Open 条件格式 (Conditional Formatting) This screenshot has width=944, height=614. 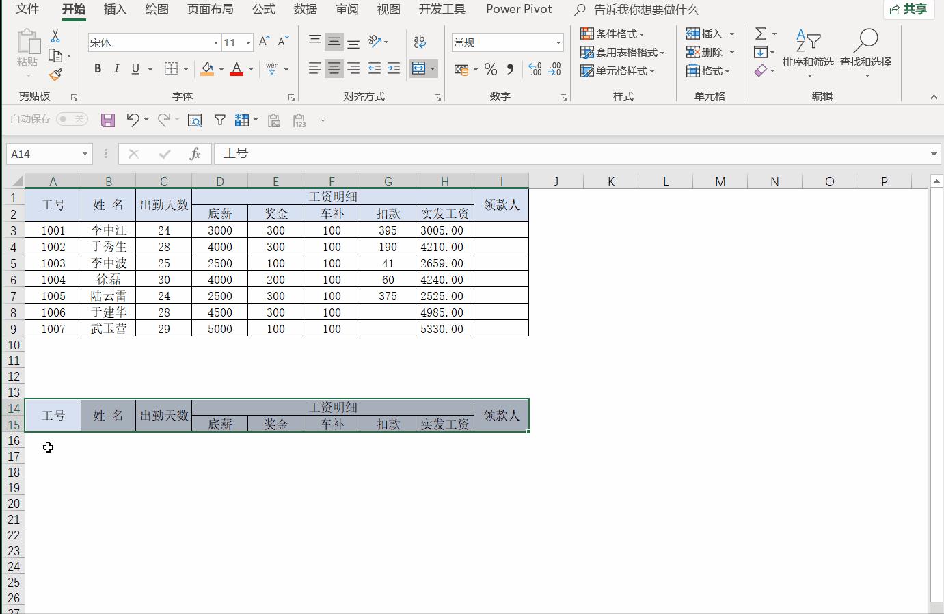point(617,33)
